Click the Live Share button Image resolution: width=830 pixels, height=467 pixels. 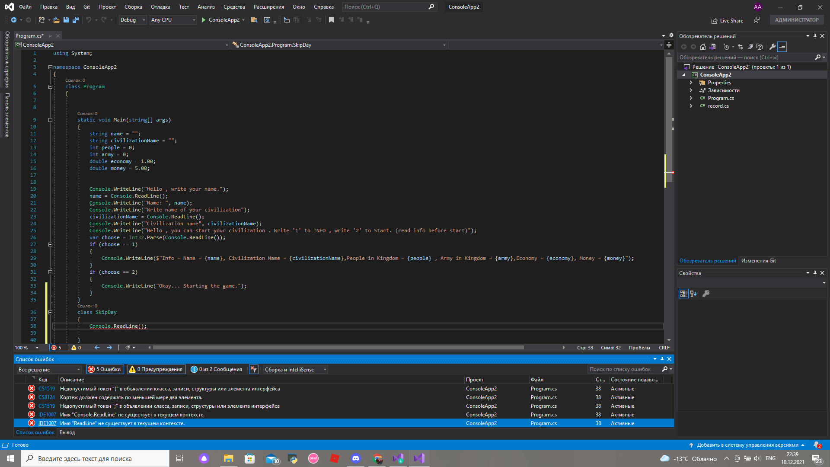pos(727,20)
